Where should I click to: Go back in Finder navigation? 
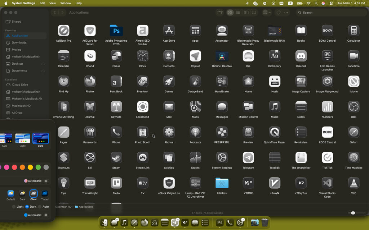[55, 13]
